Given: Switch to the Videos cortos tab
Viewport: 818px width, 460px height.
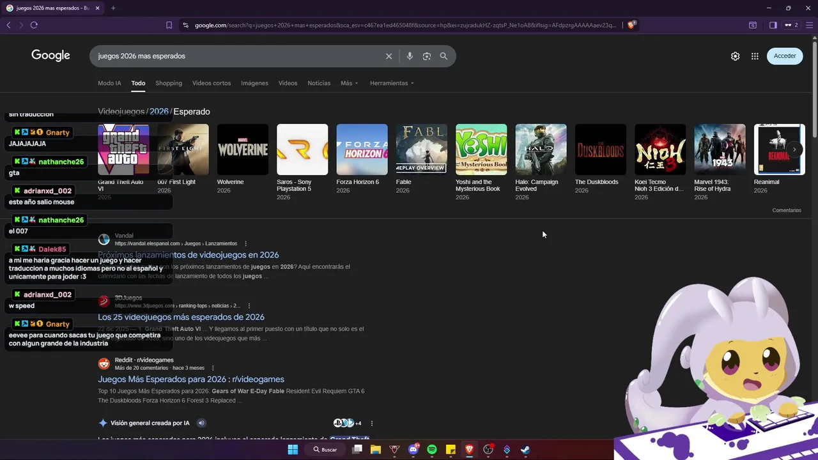Looking at the screenshot, I should coord(212,83).
